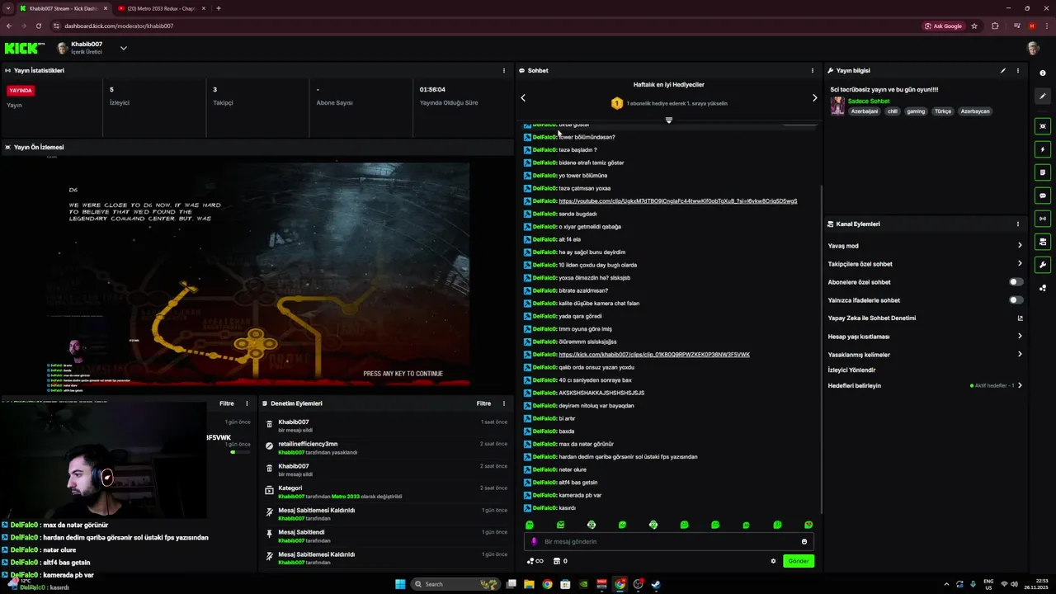
Task: Click the focus frame icon in right sidebar
Action: [1043, 126]
